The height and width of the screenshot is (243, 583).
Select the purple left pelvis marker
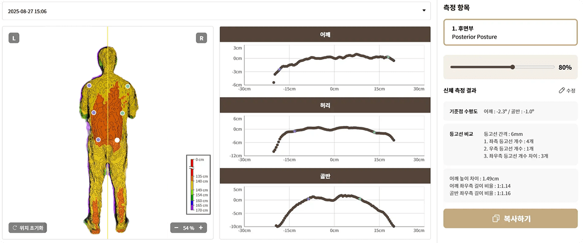tap(98, 139)
